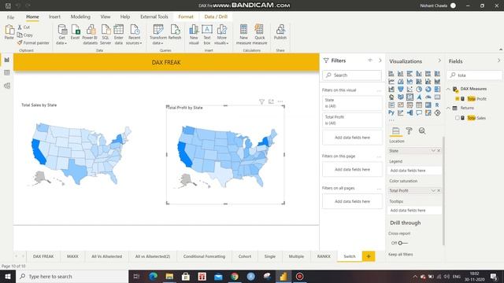
Task: Open More options ellipsis on the visual
Action: [x=280, y=101]
